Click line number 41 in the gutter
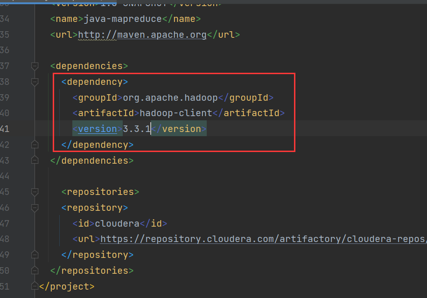The image size is (427, 298). 5,129
